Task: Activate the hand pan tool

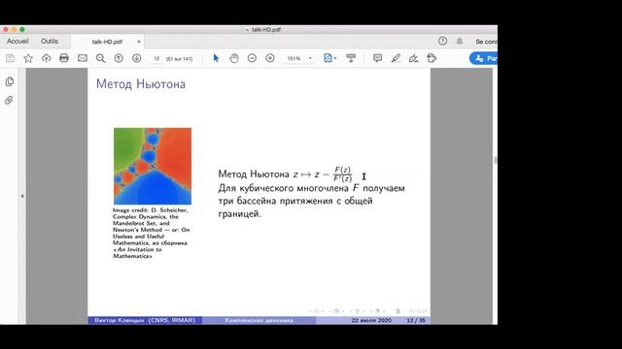Action: [234, 58]
